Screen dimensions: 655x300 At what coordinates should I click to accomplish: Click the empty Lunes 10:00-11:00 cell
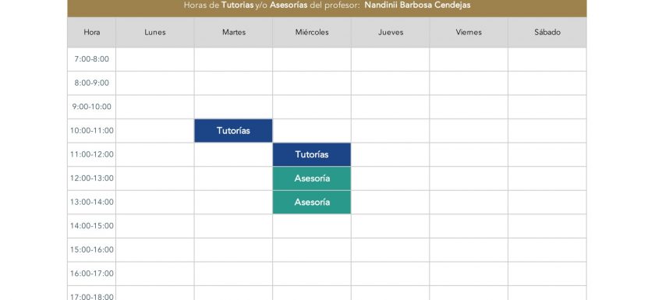point(155,131)
